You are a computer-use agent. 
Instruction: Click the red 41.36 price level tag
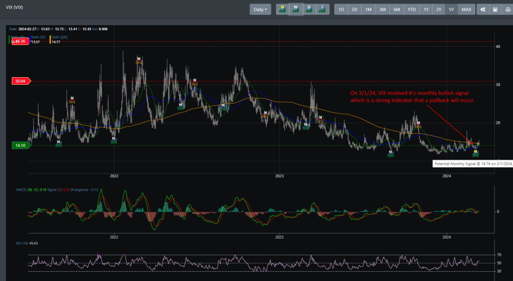coord(20,41)
